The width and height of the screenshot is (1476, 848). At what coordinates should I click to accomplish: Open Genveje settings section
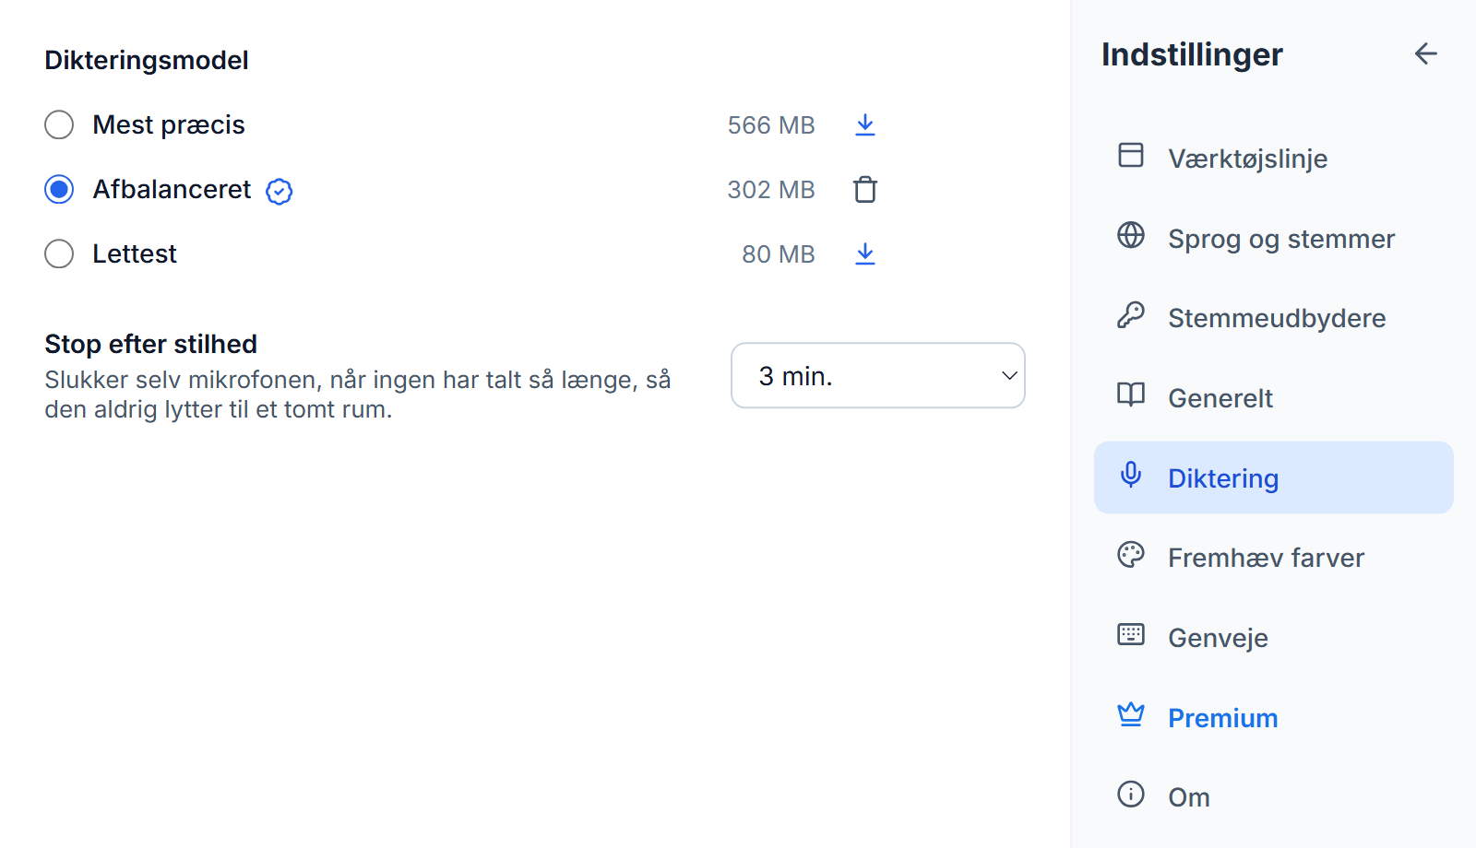click(1273, 637)
